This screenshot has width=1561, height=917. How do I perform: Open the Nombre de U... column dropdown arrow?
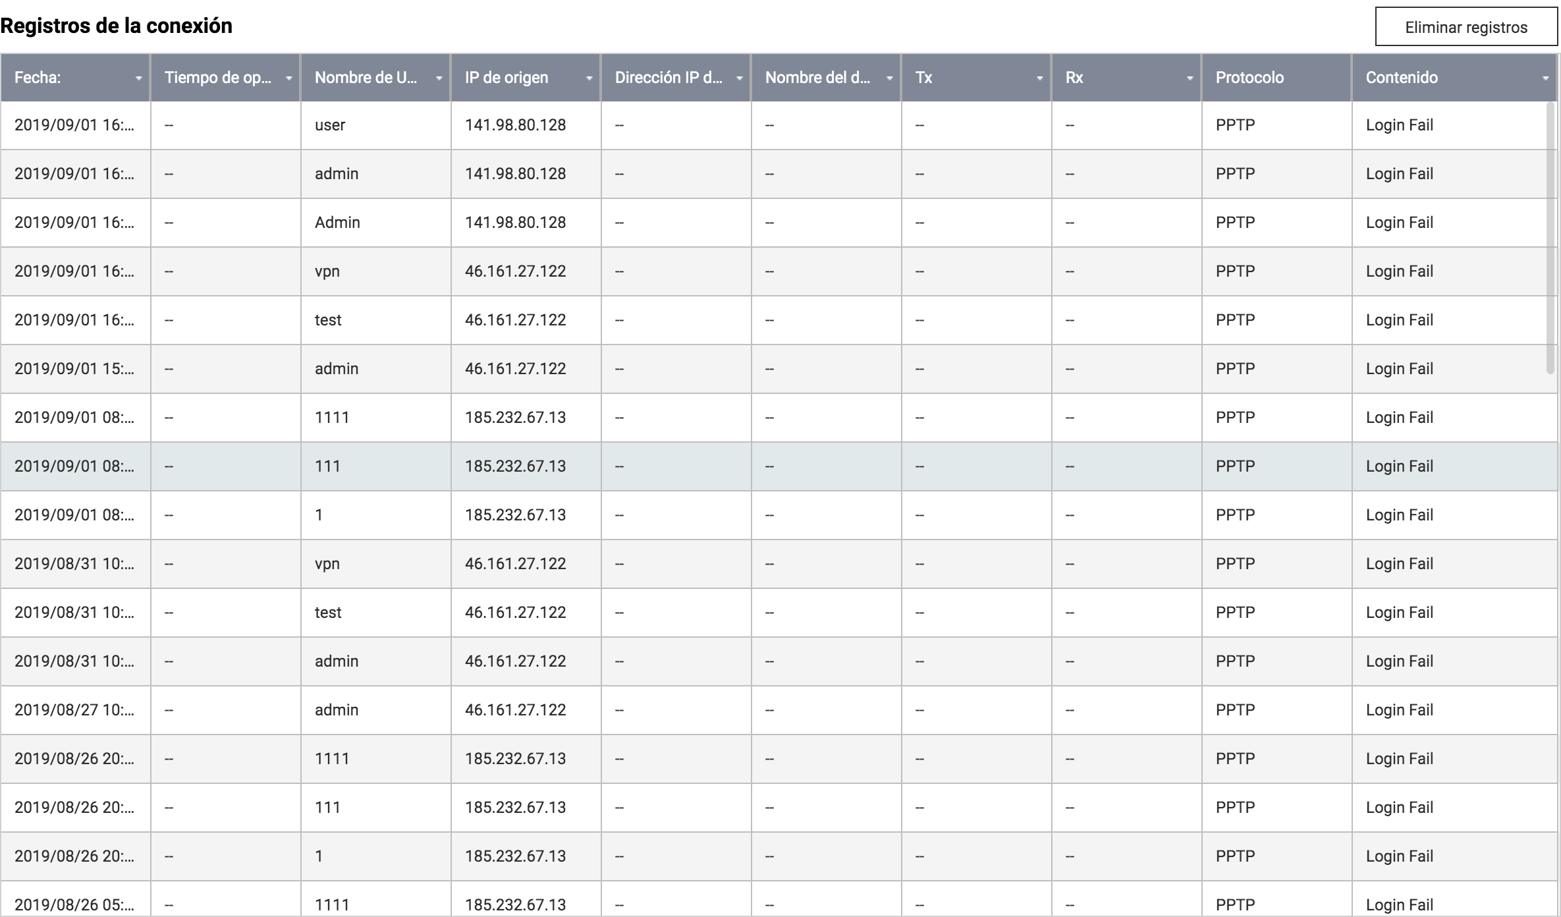(439, 78)
